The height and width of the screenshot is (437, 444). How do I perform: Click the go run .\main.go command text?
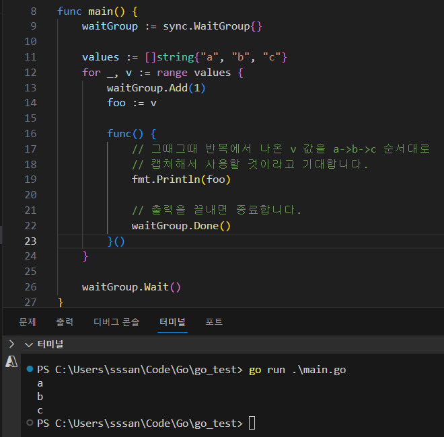297,370
